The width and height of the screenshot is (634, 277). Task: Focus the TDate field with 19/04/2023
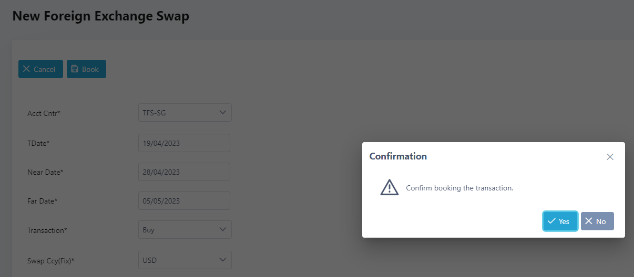(x=184, y=143)
